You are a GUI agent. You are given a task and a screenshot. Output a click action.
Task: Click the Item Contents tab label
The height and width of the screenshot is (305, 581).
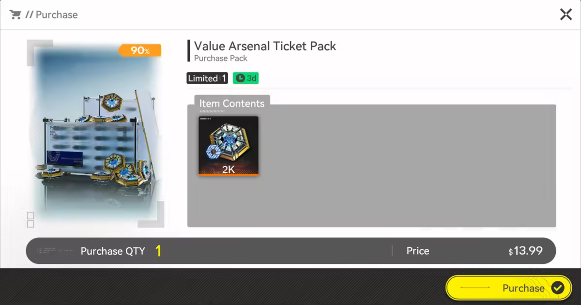pyautogui.click(x=232, y=103)
